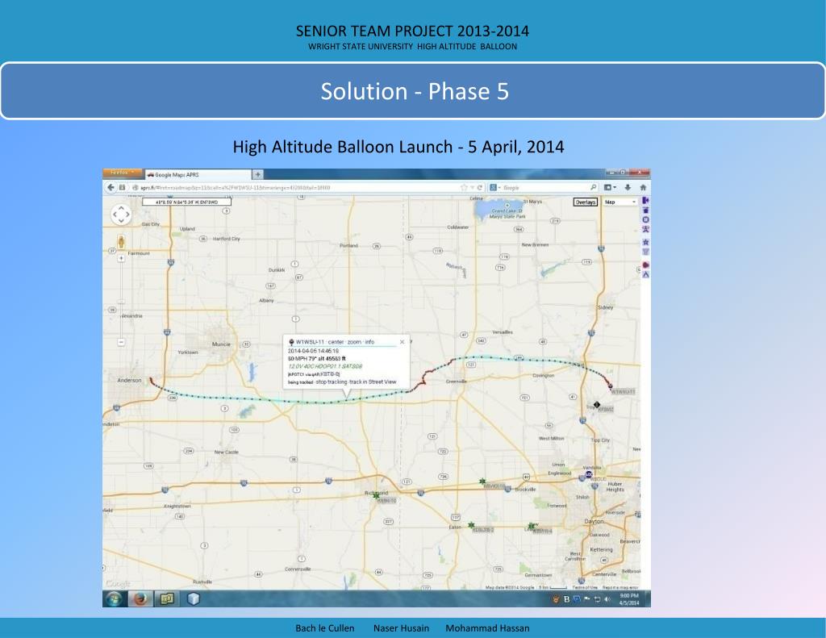This screenshot has width=826, height=638.
Task: Click the stop tracking link
Action: (x=331, y=382)
